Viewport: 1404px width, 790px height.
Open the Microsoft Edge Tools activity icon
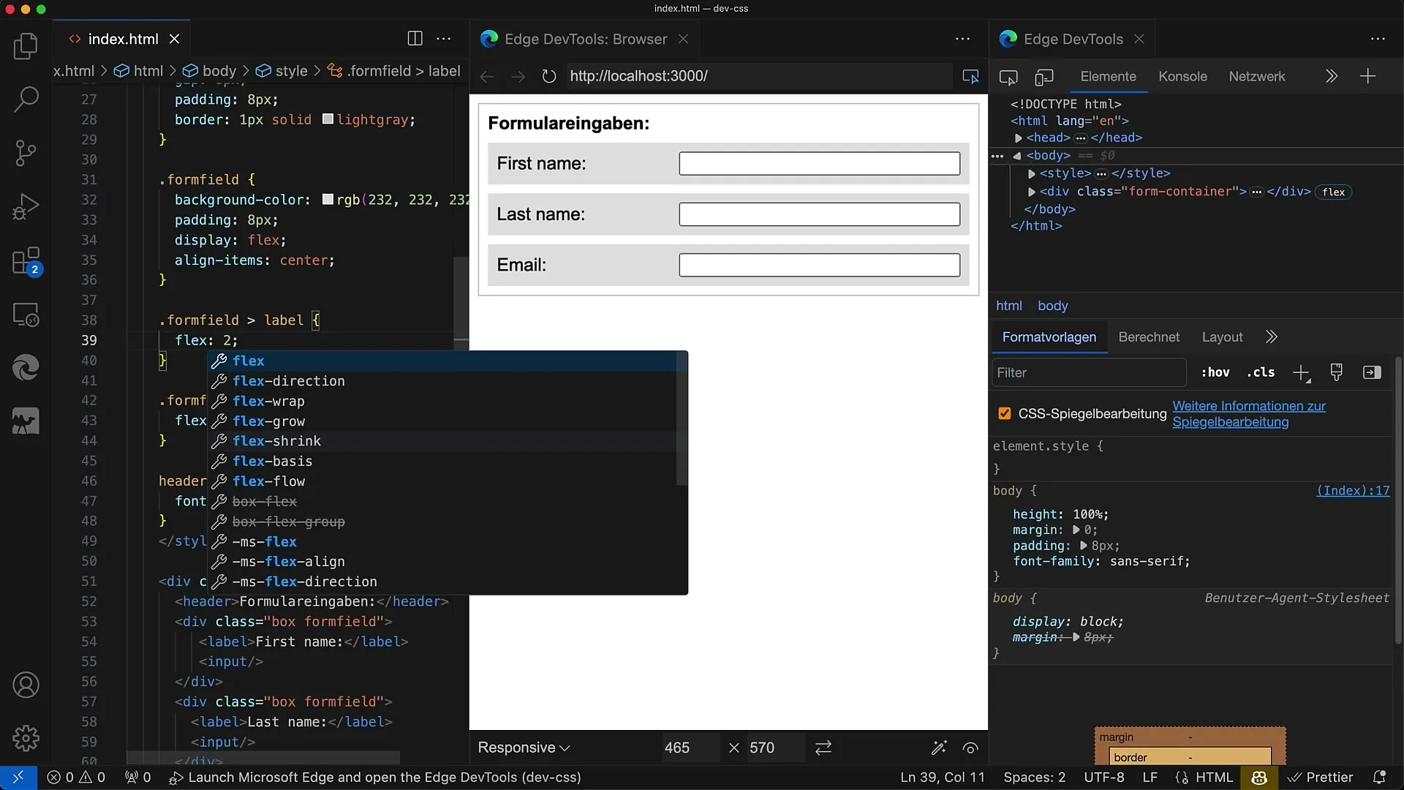click(26, 367)
